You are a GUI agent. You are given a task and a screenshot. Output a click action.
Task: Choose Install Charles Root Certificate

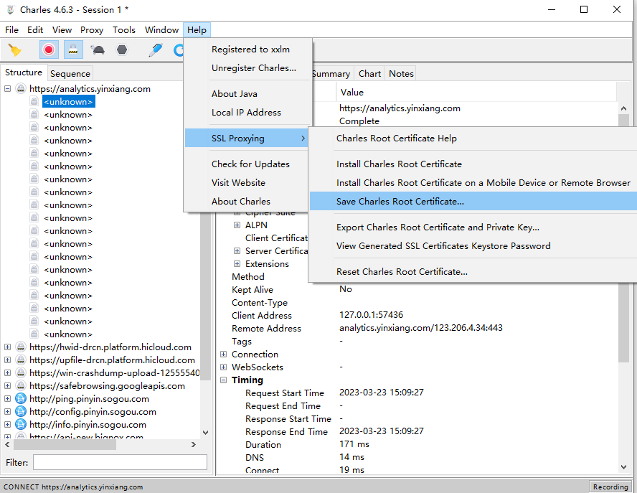click(473, 164)
